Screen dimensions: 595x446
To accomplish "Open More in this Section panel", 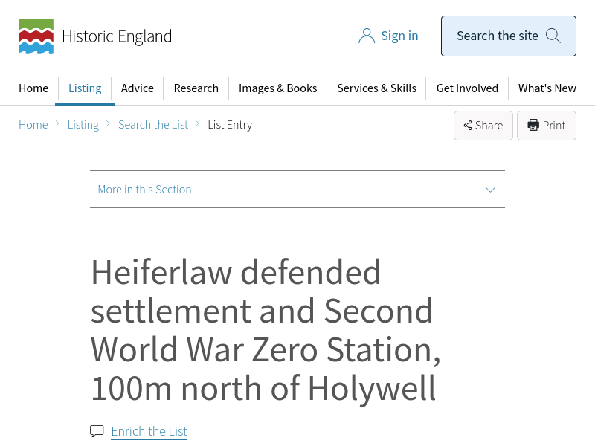I will (145, 190).
